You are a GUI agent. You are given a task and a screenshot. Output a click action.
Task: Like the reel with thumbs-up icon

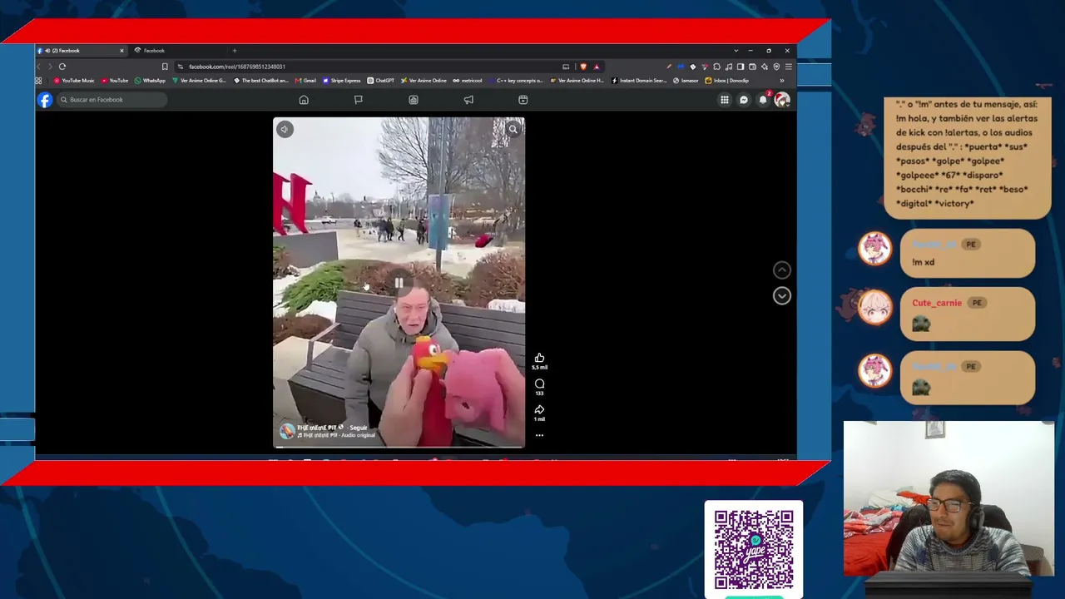tap(539, 358)
